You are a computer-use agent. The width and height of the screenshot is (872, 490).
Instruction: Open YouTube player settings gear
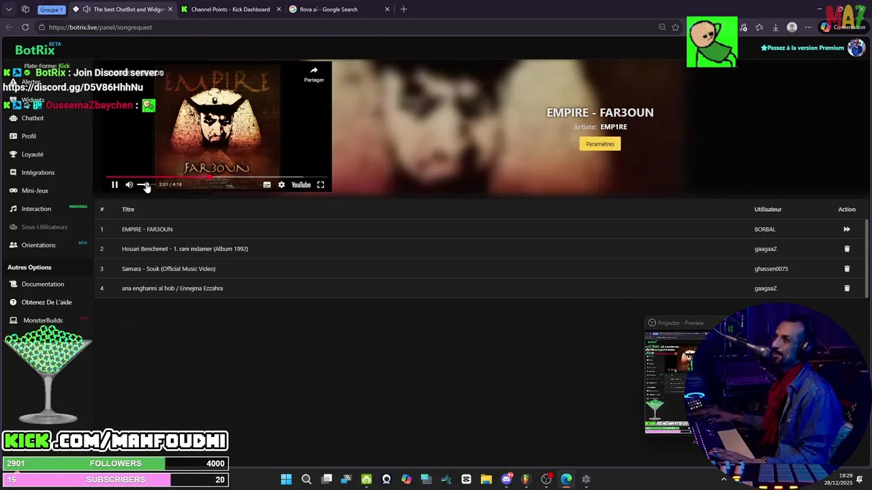(281, 185)
